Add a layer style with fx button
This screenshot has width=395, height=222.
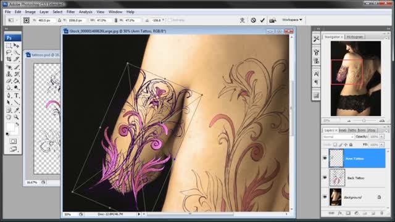tap(339, 213)
